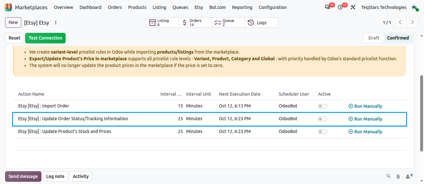Sort by Action Name column header
The height and width of the screenshot is (184, 424).
coord(31,94)
